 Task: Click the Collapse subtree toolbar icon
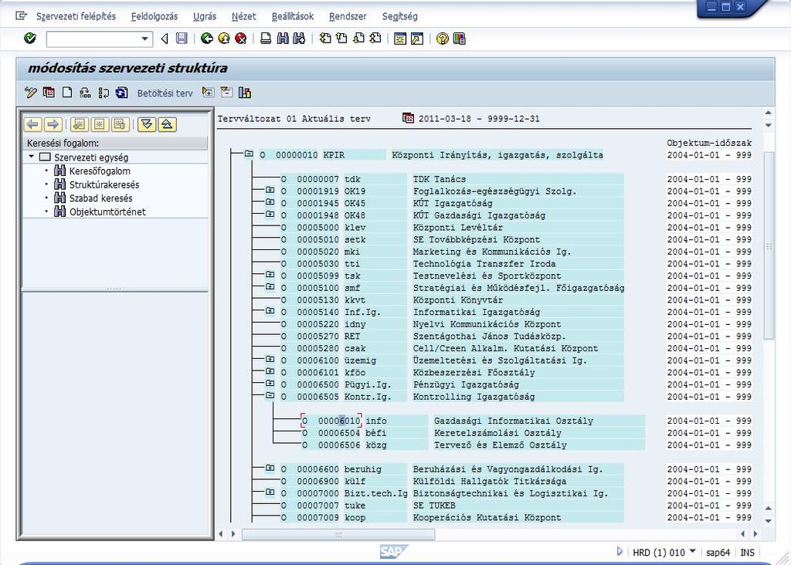pyautogui.click(x=226, y=92)
